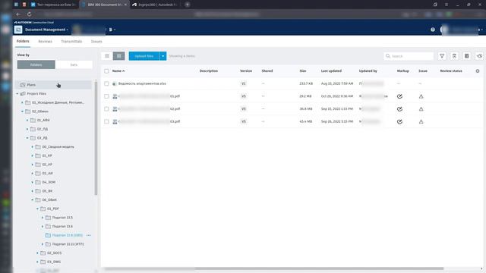The image size is (486, 273).
Task: Open the Folders tab
Action: [23, 41]
